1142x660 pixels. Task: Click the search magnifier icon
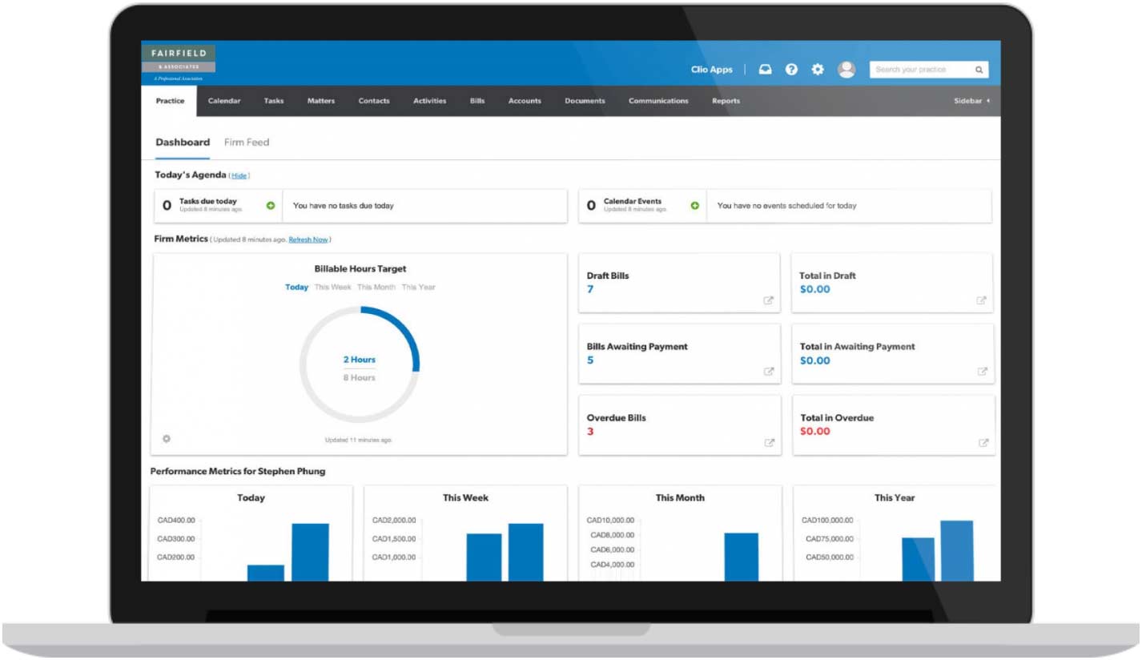[979, 70]
